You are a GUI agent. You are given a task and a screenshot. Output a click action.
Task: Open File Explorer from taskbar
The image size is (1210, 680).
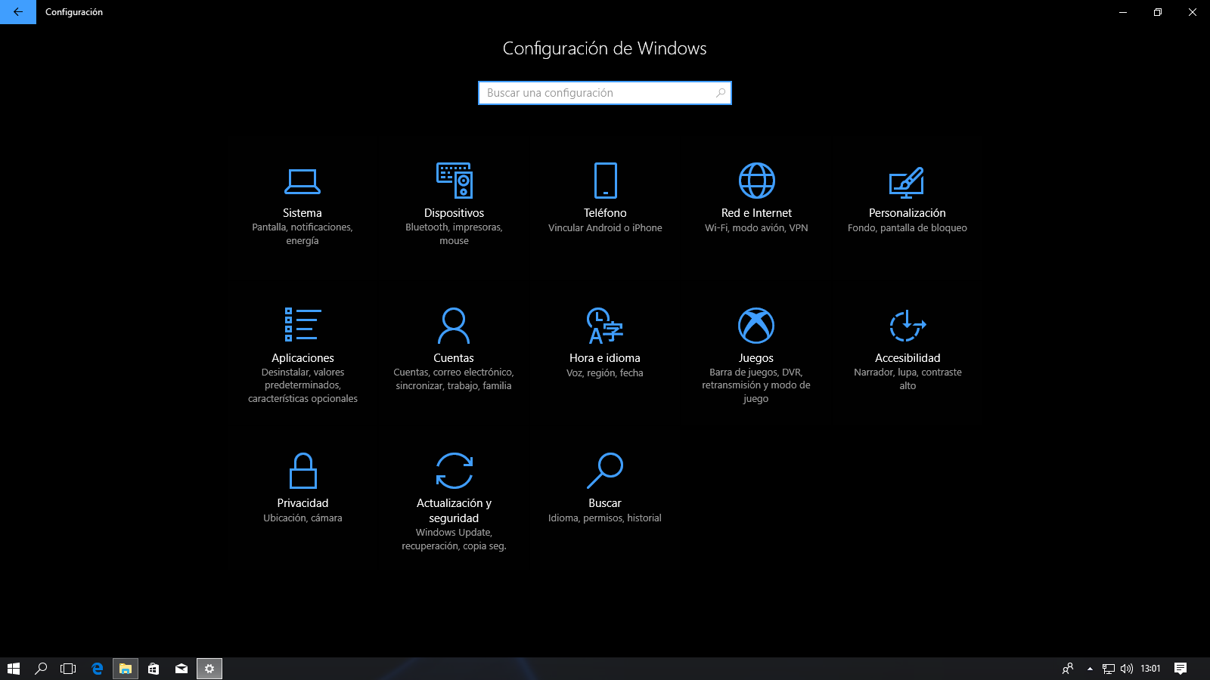coord(126,669)
